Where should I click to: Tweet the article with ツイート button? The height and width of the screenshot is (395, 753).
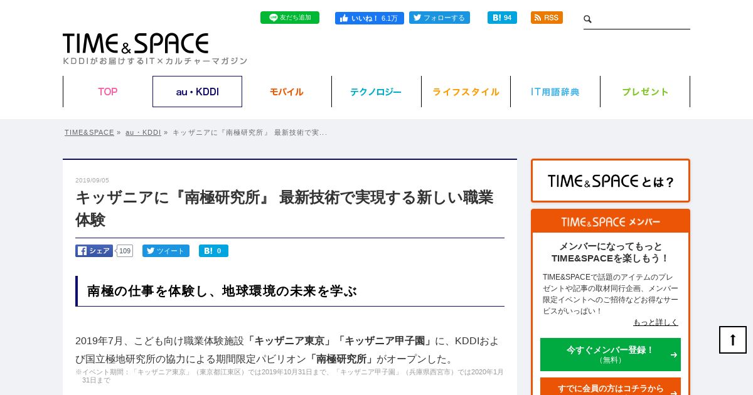pos(166,251)
